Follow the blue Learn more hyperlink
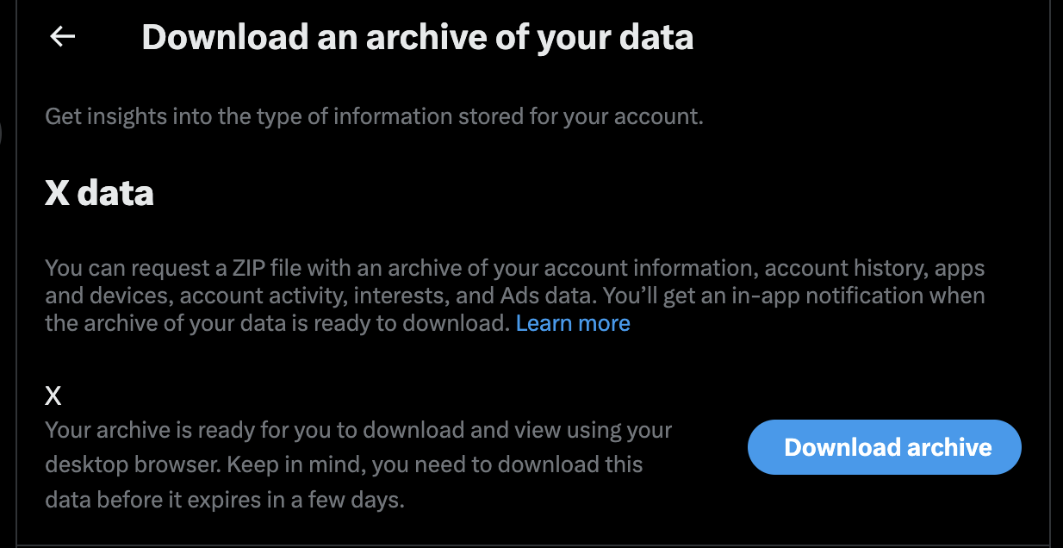Screen dimensions: 1063x548 point(573,323)
